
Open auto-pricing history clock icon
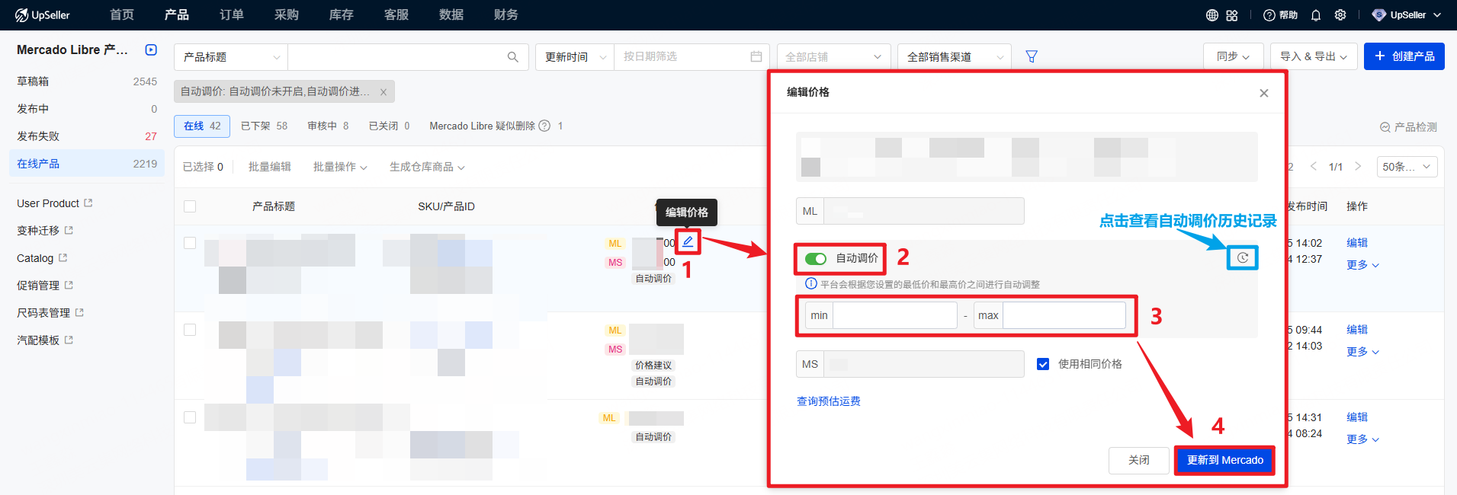tap(1242, 258)
